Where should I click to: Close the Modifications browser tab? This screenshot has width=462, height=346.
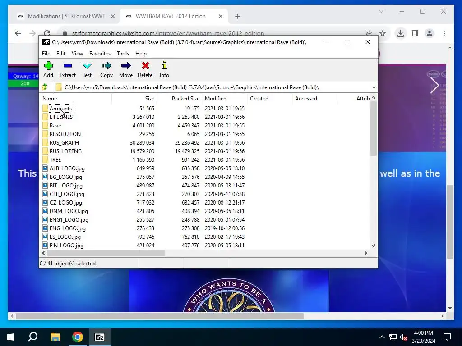(112, 17)
